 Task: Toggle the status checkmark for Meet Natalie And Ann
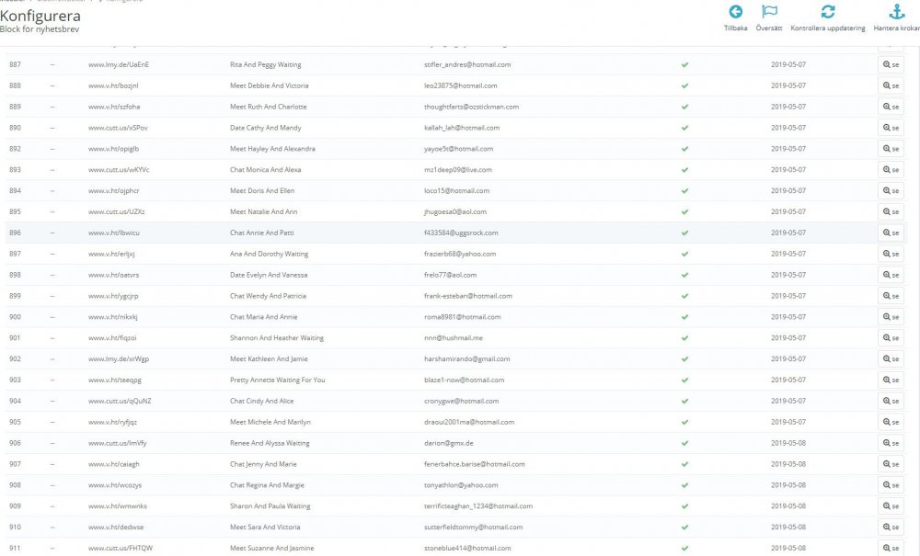(x=684, y=211)
